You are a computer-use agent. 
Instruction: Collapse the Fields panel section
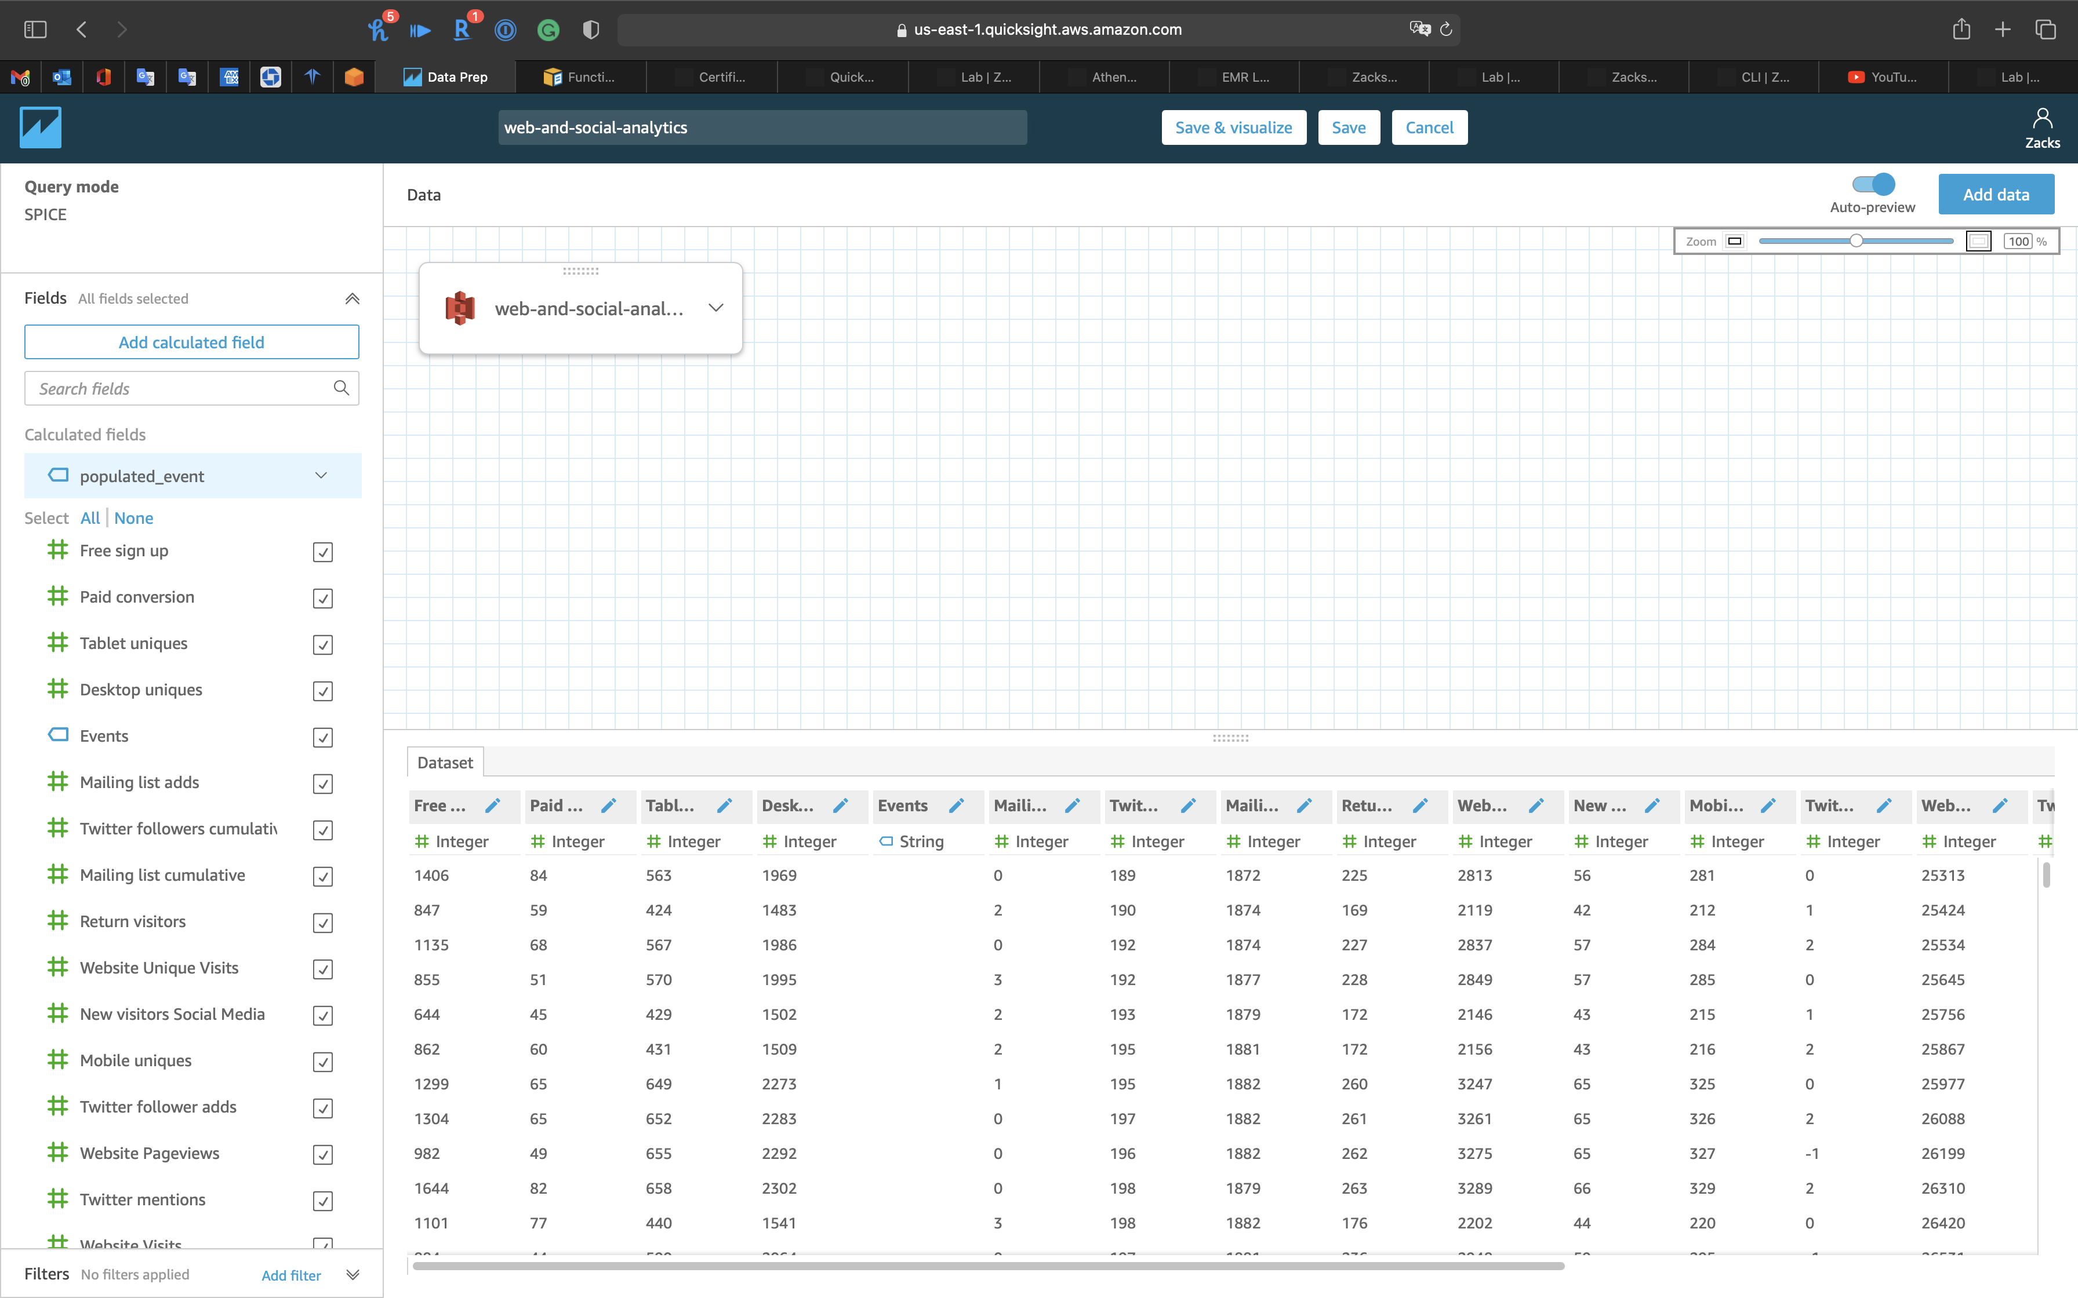pos(352,299)
